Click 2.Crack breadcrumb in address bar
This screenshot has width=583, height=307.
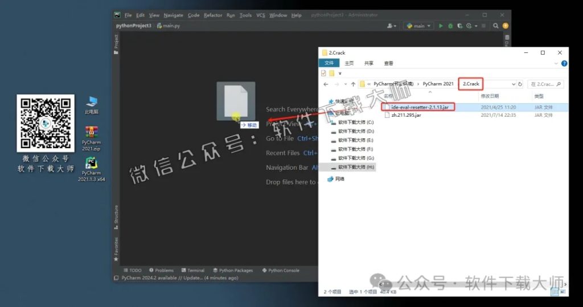(471, 84)
